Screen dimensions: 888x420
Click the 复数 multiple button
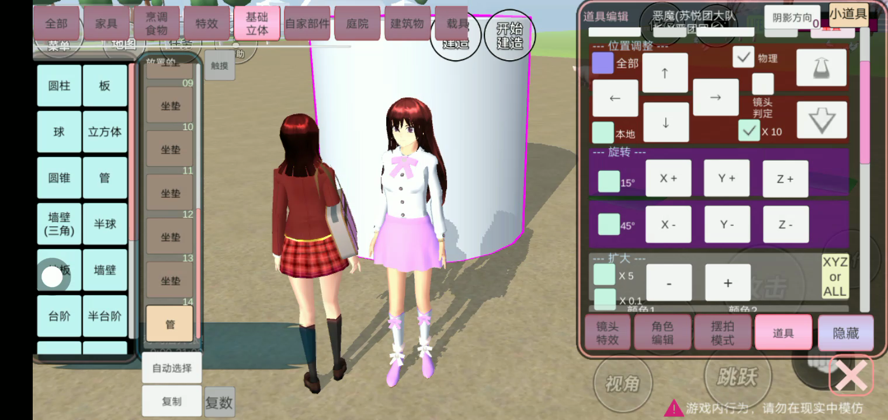pos(219,402)
